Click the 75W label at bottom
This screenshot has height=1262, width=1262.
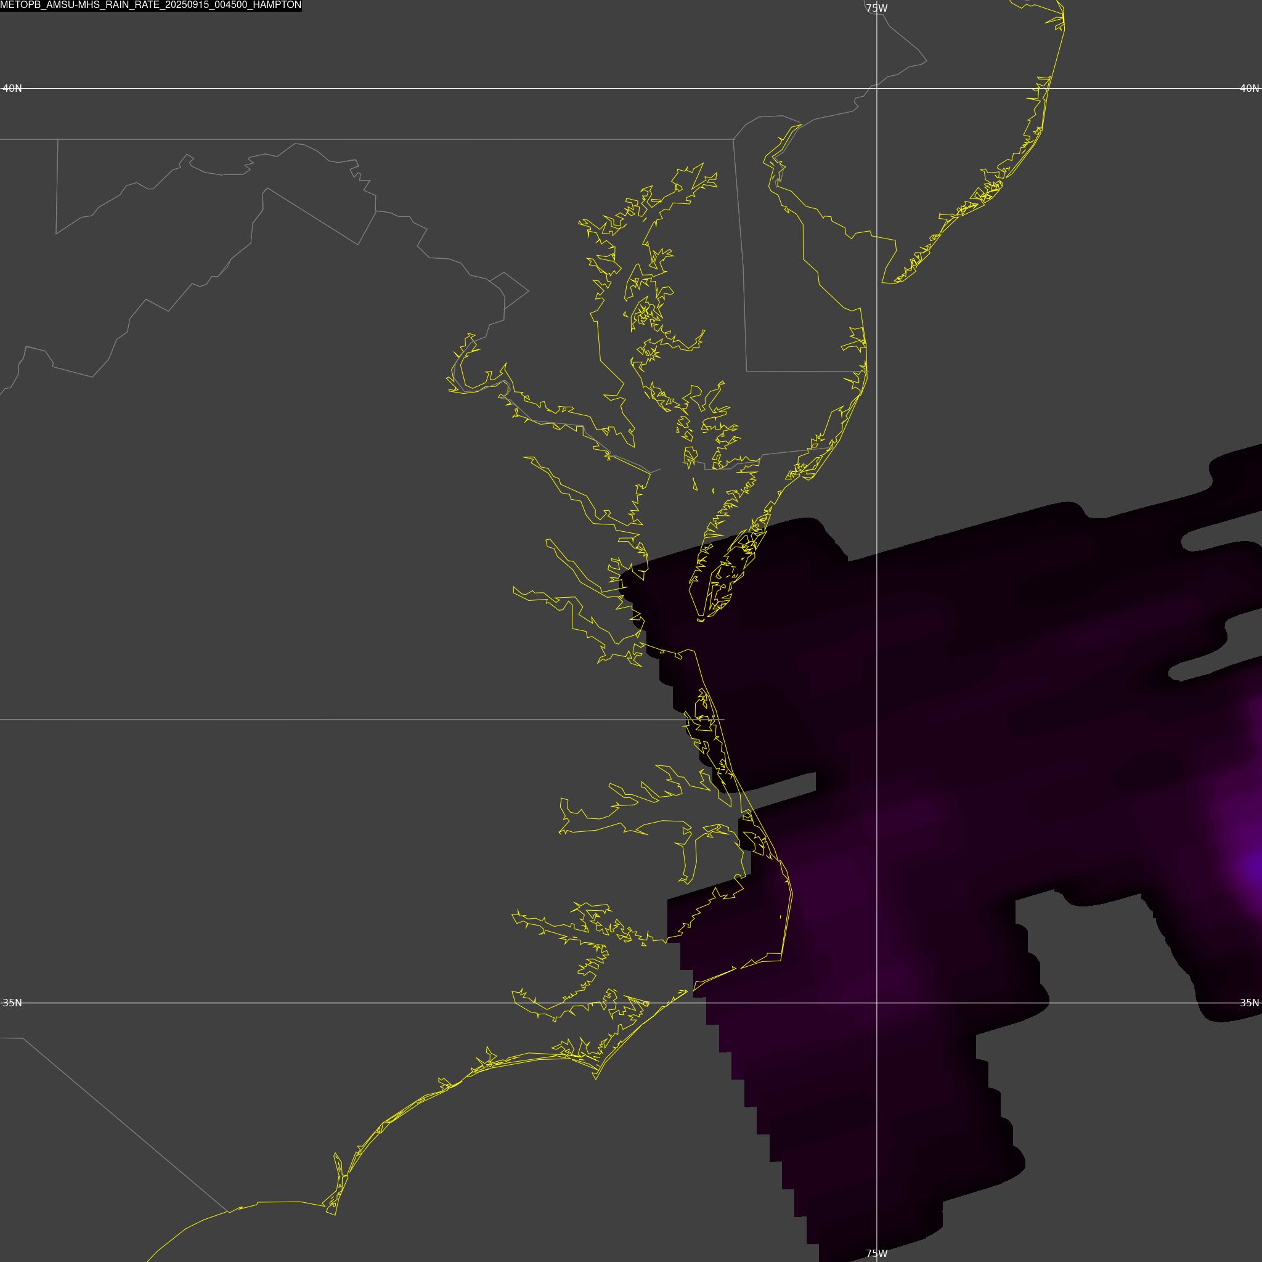[877, 1253]
